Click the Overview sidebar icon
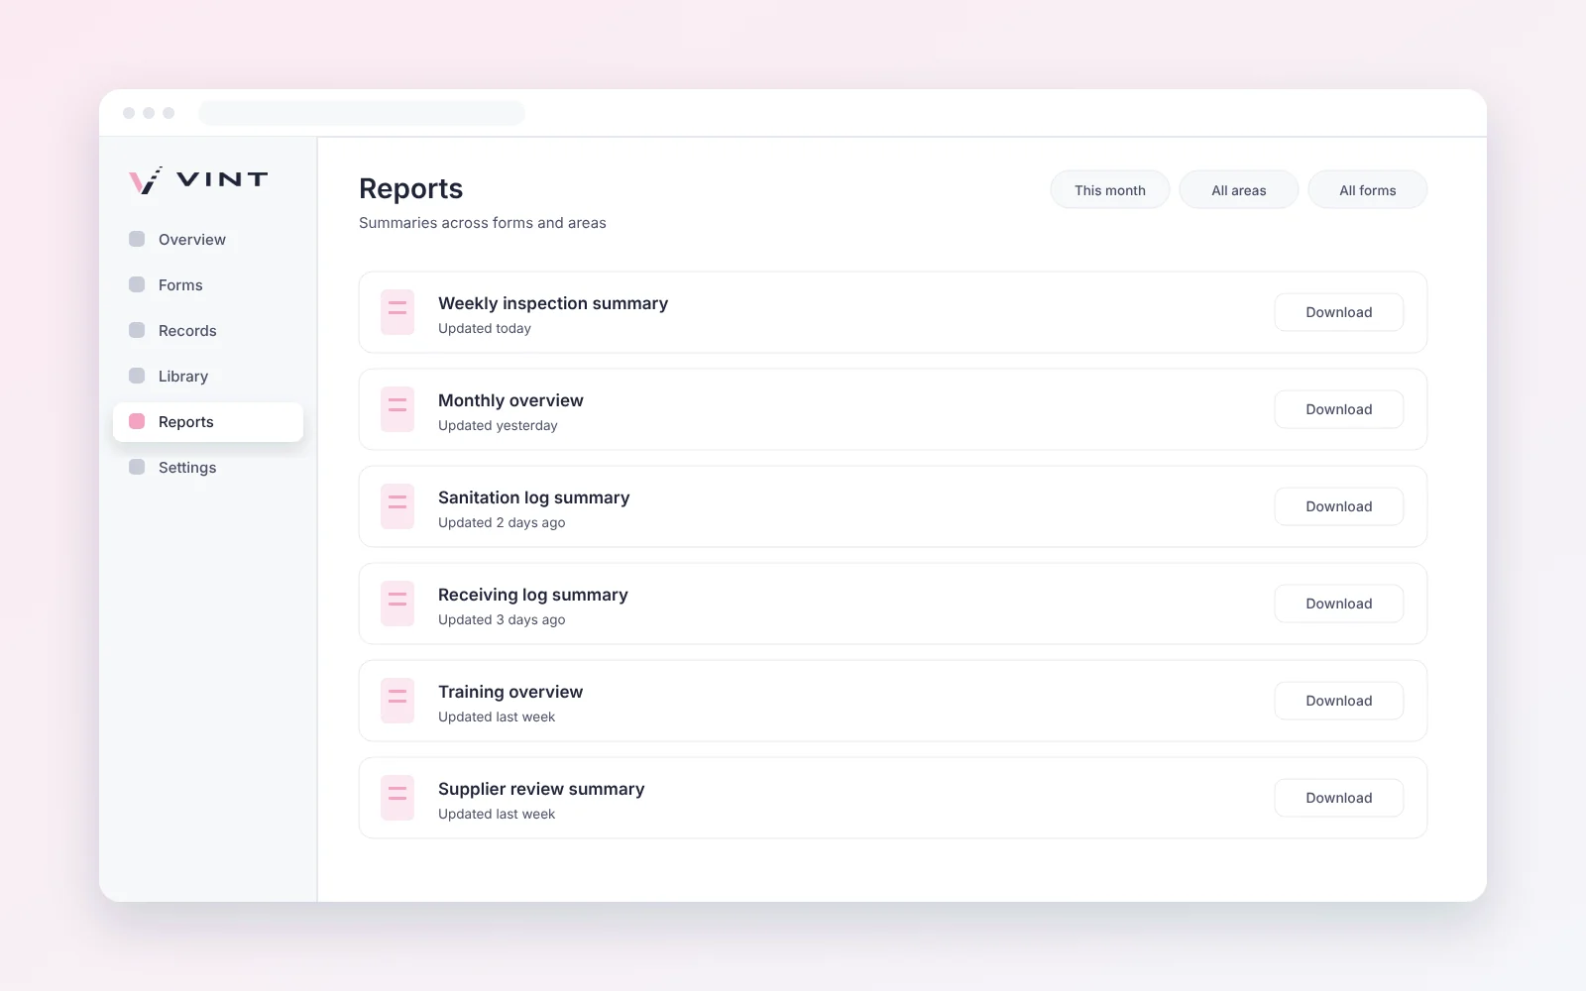 [137, 239]
